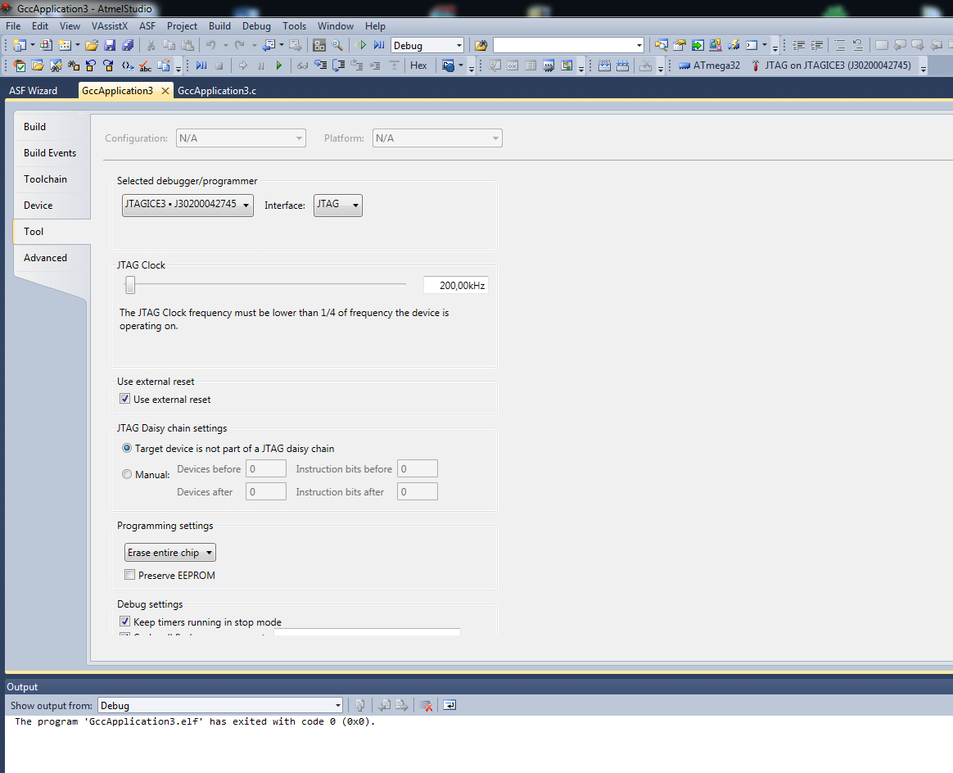Screen dimensions: 953x773
Task: Start debugging and break icon in top toolbar
Action: point(379,46)
